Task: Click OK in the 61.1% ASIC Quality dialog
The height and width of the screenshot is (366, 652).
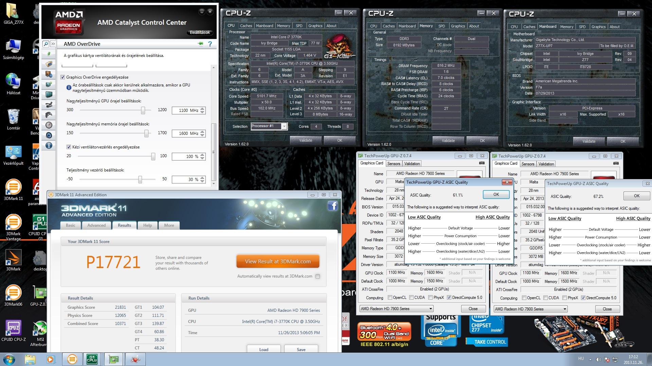Action: (x=496, y=195)
